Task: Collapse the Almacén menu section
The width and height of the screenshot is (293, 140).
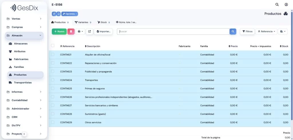Action: tap(24, 36)
